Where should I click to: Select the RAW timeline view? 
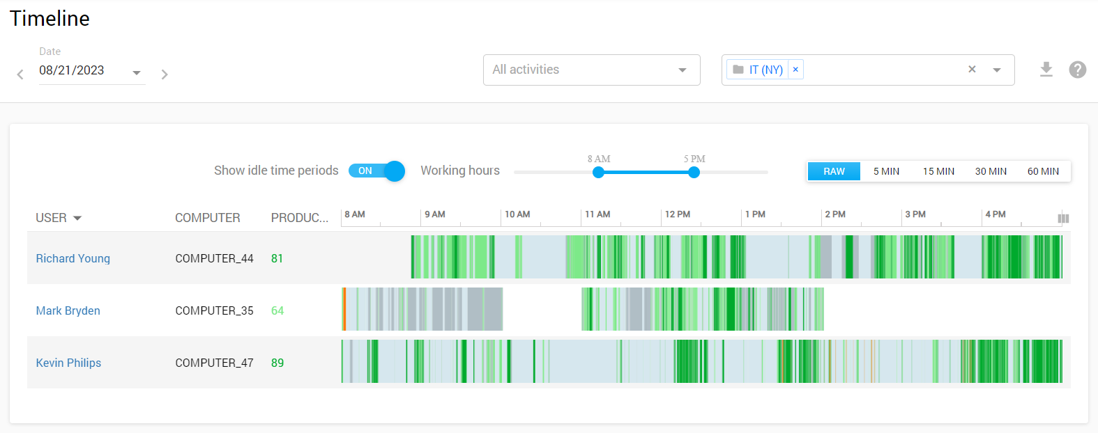coord(834,171)
